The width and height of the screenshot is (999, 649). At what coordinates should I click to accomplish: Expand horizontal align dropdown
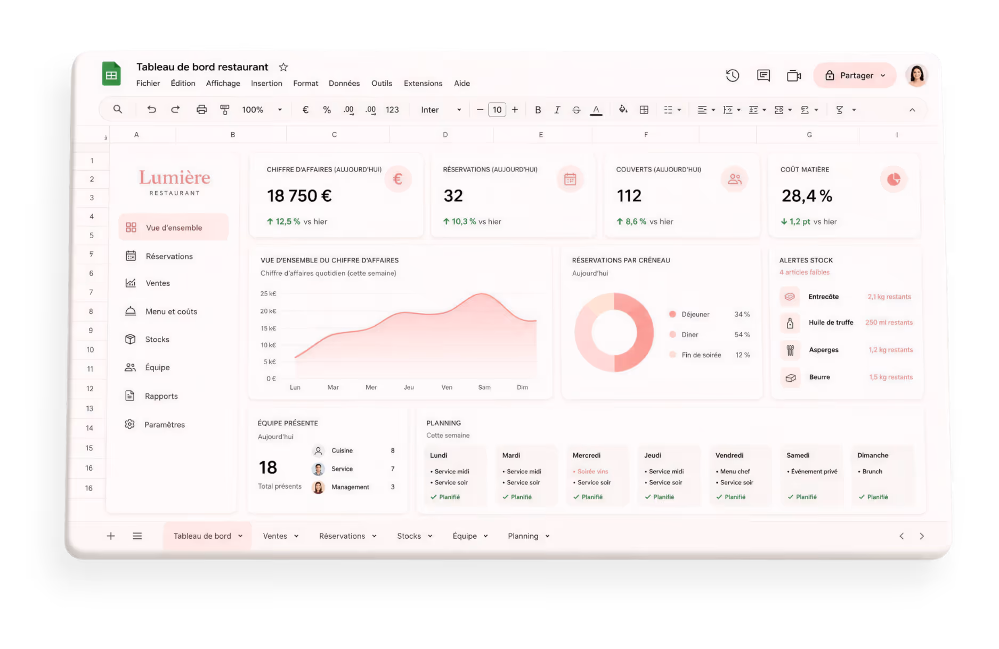point(713,110)
